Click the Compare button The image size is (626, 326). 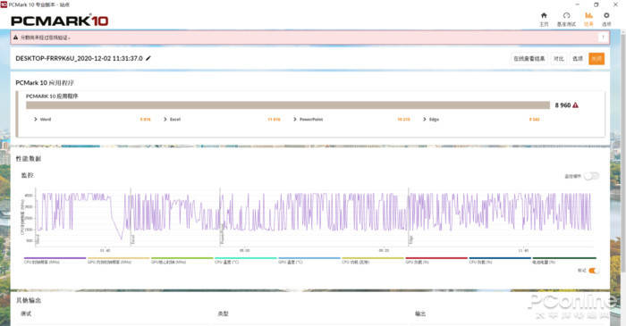(559, 59)
